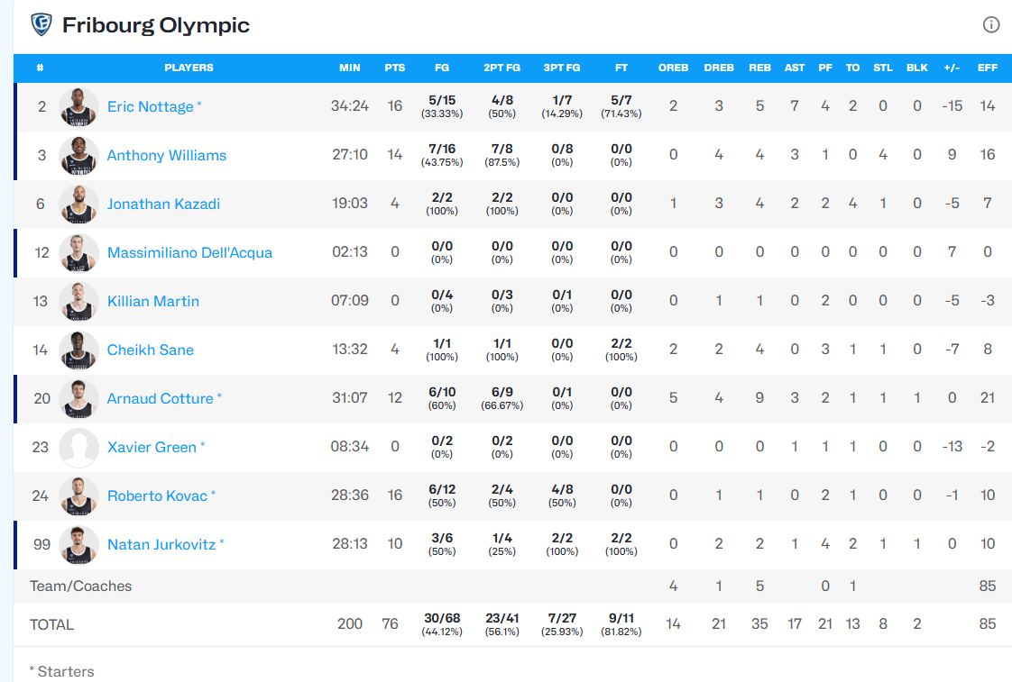This screenshot has width=1012, height=682.
Task: Select Xavier Green's placeholder avatar
Action: click(78, 448)
